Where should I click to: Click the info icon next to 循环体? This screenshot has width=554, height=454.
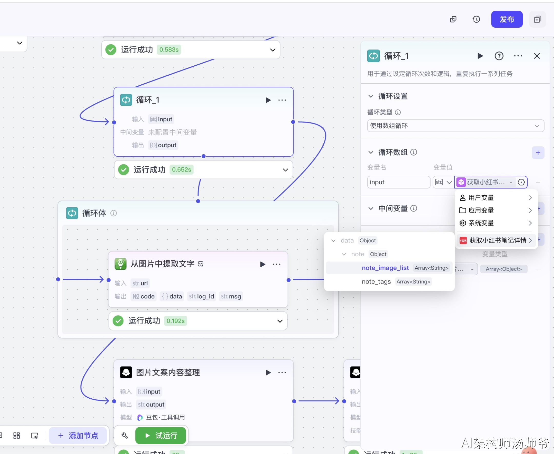coord(113,213)
